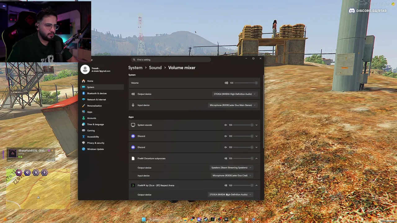
Task: Open Steam from the taskbar
Action: (206, 220)
